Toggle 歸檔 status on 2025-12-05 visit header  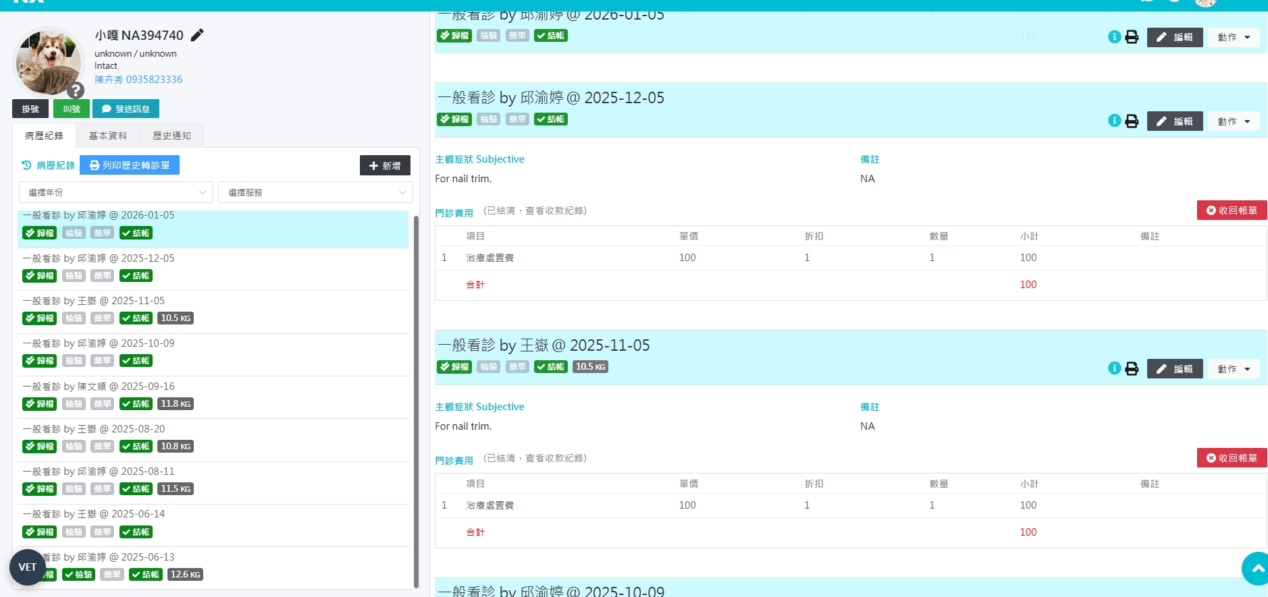[x=454, y=119]
